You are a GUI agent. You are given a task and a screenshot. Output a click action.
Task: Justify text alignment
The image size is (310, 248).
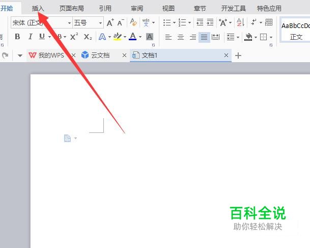pyautogui.click(x=204, y=37)
